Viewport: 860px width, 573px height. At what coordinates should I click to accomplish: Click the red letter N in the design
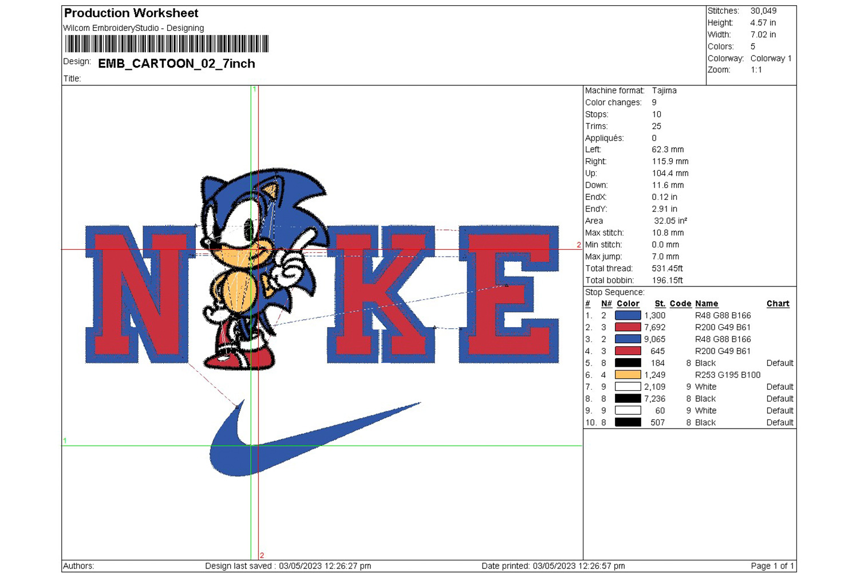point(140,295)
